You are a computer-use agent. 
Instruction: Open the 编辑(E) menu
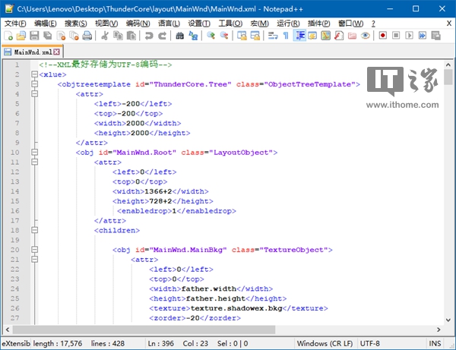point(45,24)
